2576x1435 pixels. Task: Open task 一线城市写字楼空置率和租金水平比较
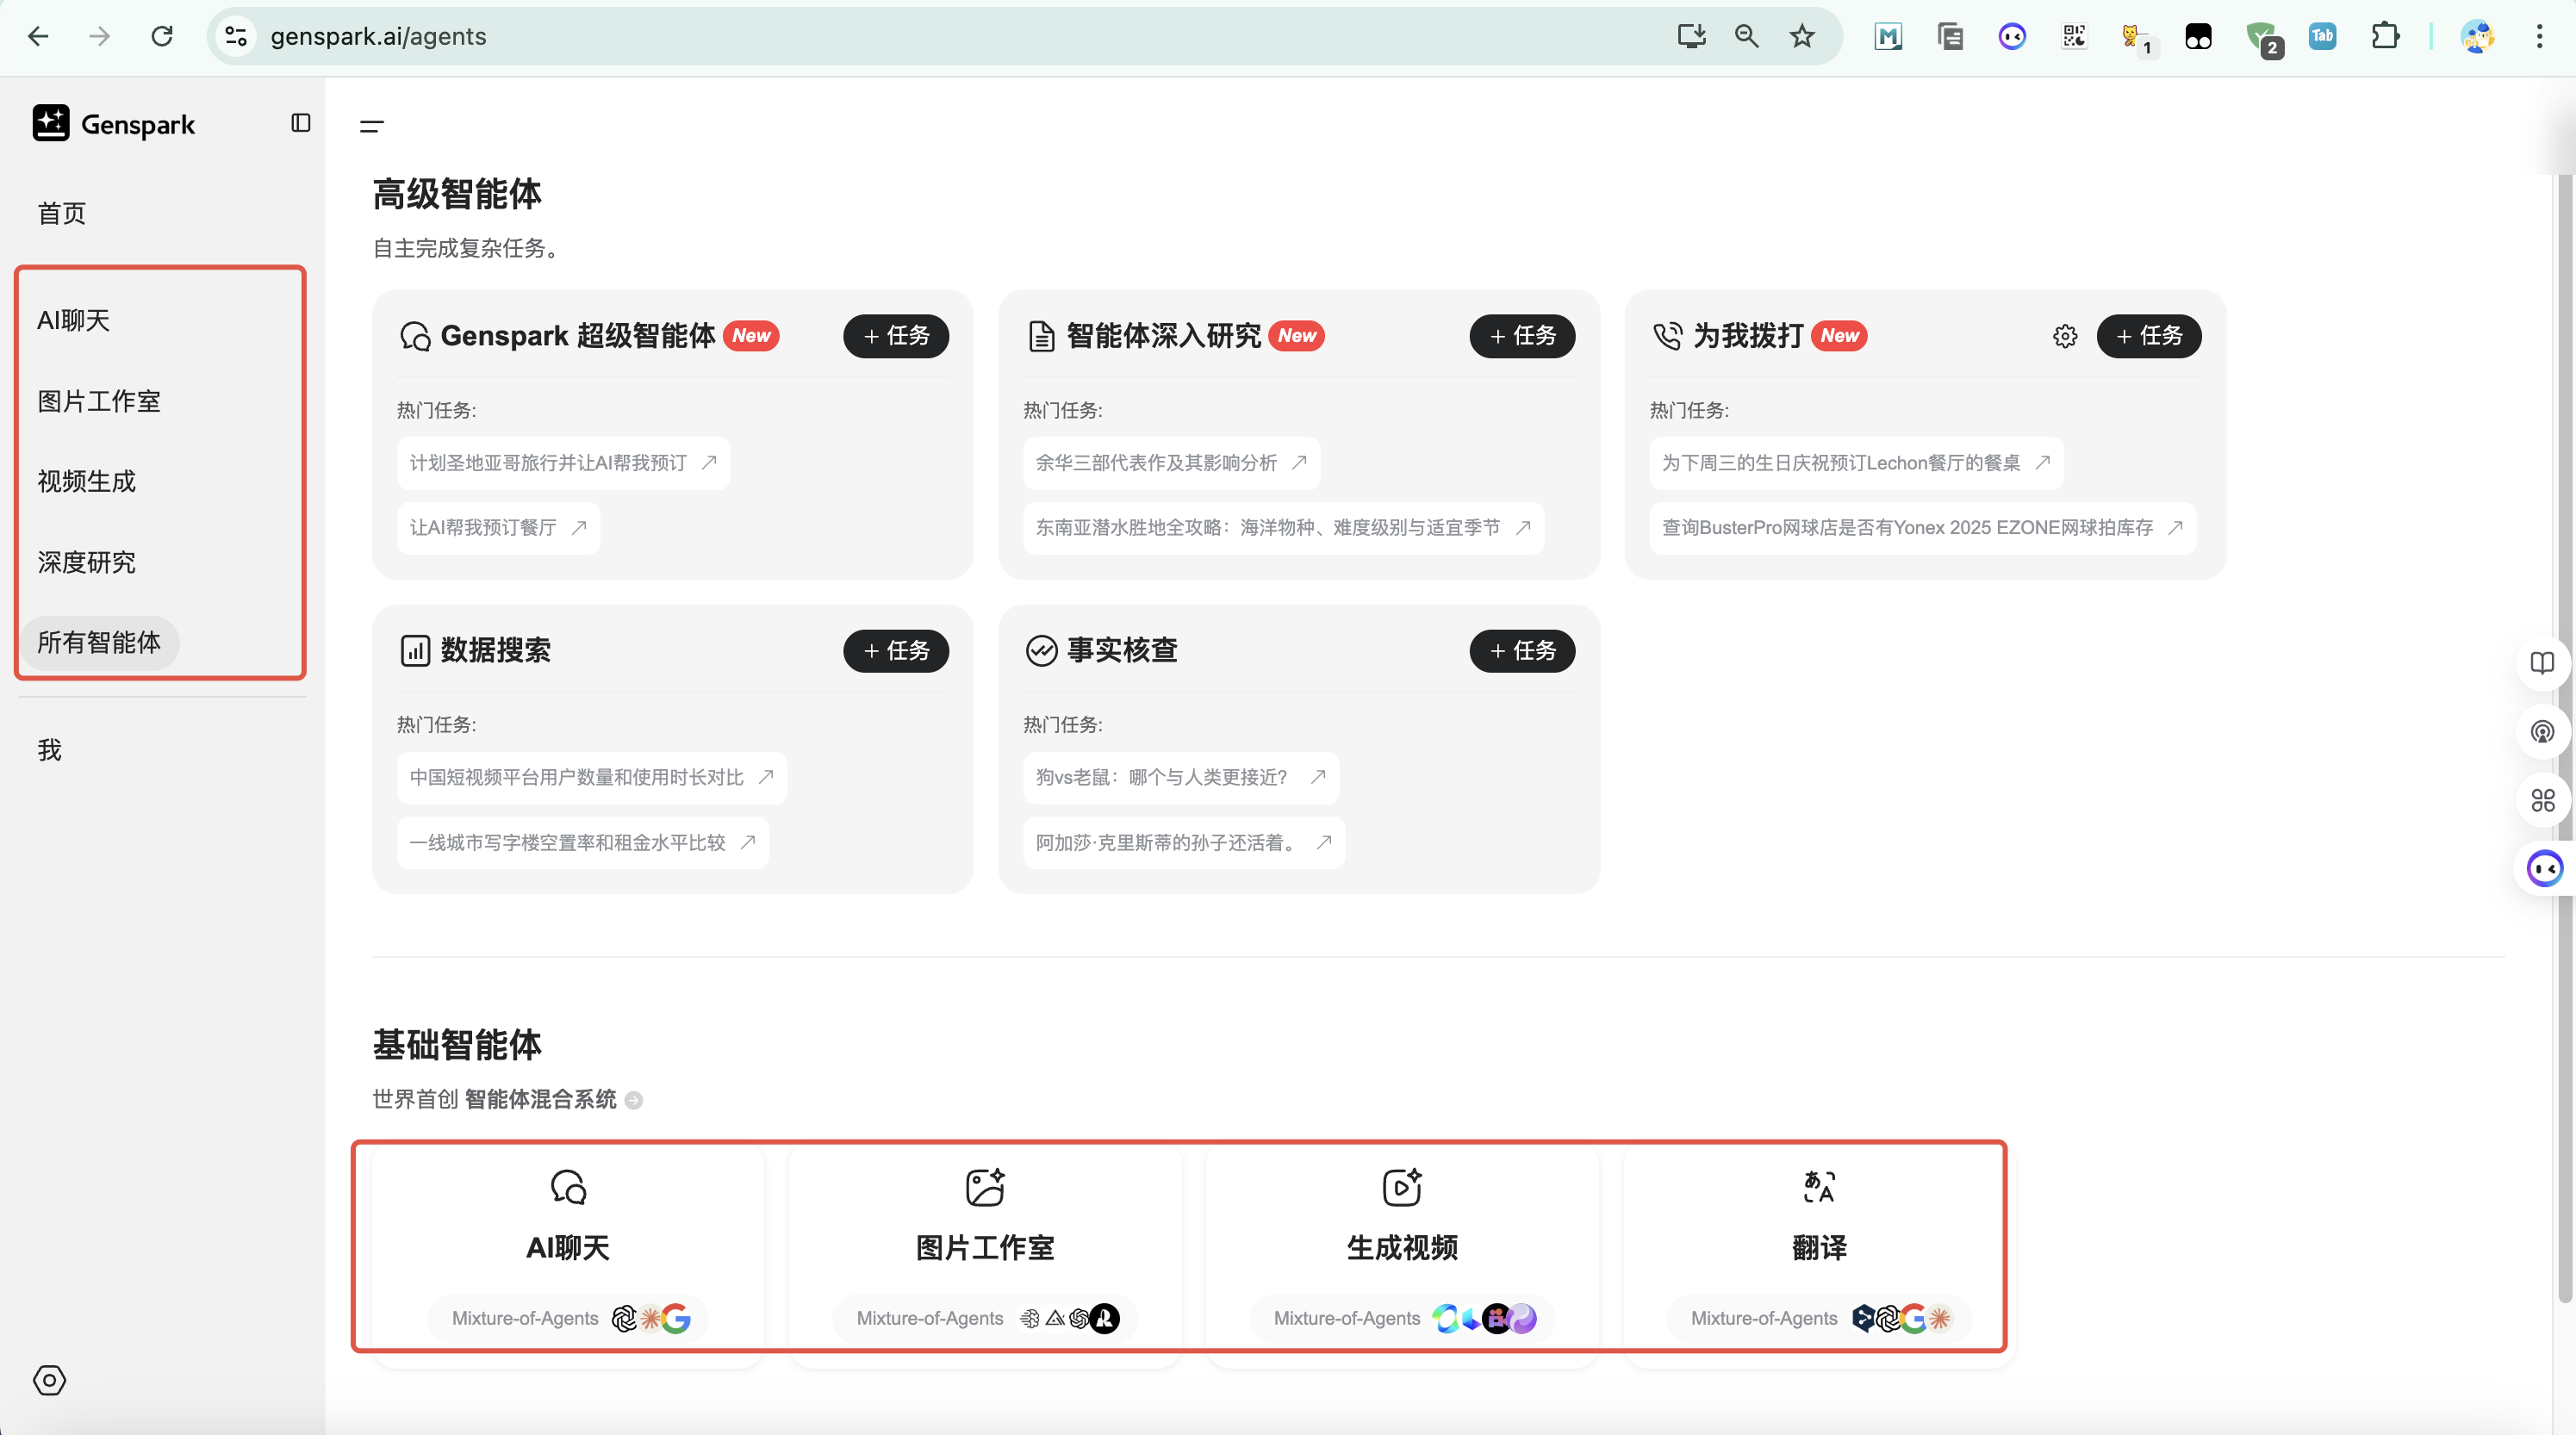[x=583, y=843]
